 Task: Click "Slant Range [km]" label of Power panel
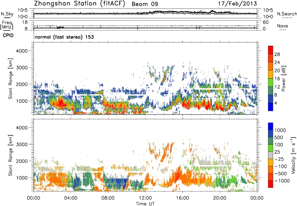[10, 78]
